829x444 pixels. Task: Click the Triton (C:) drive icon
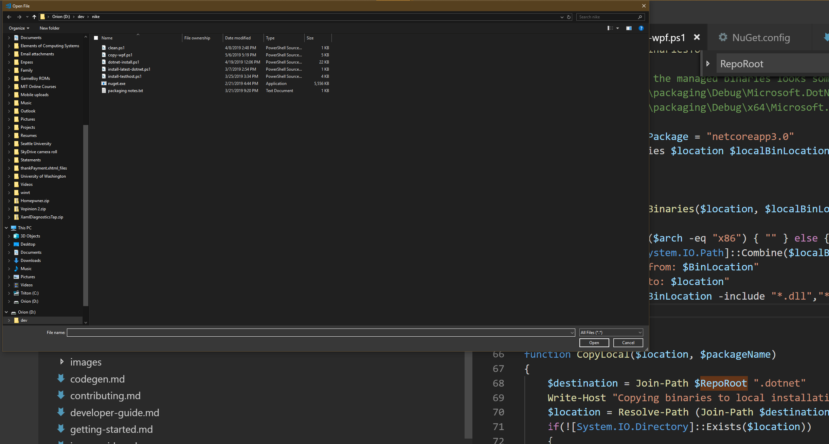pyautogui.click(x=16, y=293)
